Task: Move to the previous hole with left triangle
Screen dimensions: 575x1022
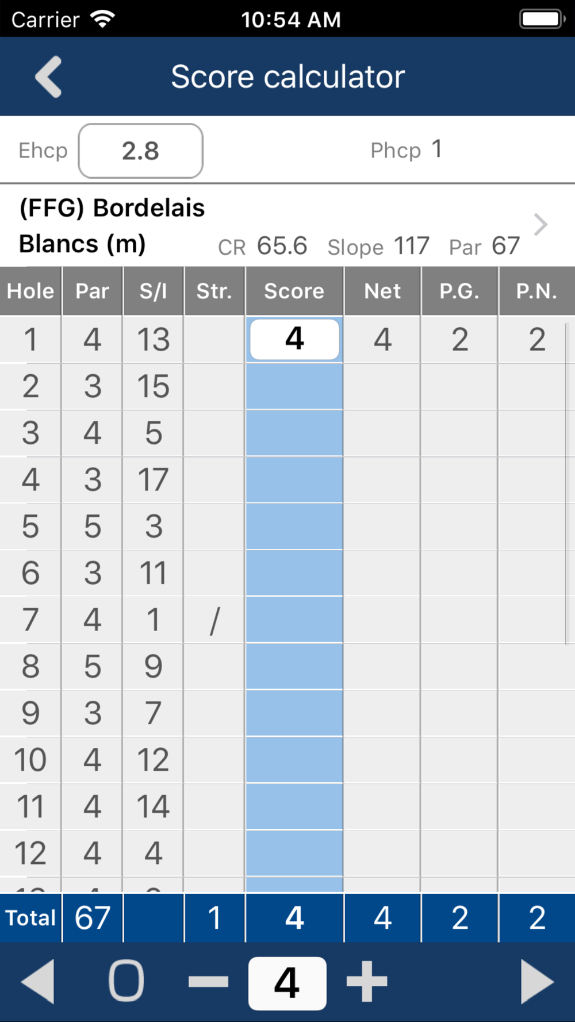Action: click(37, 982)
